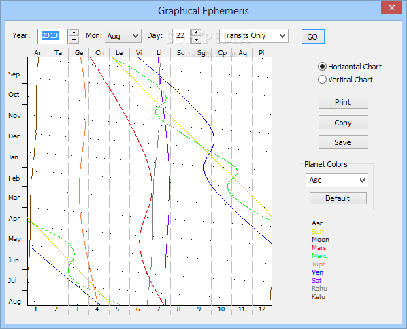Click the Asc legend label

click(317, 223)
